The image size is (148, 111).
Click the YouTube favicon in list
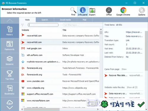[x=23, y=81]
